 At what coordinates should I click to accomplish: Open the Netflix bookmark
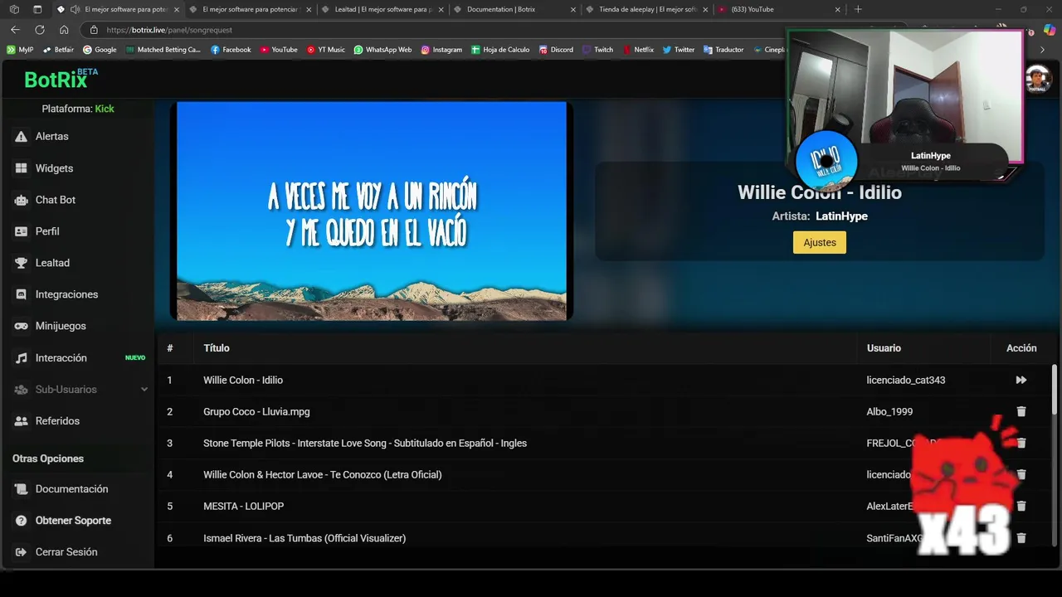coord(638,50)
